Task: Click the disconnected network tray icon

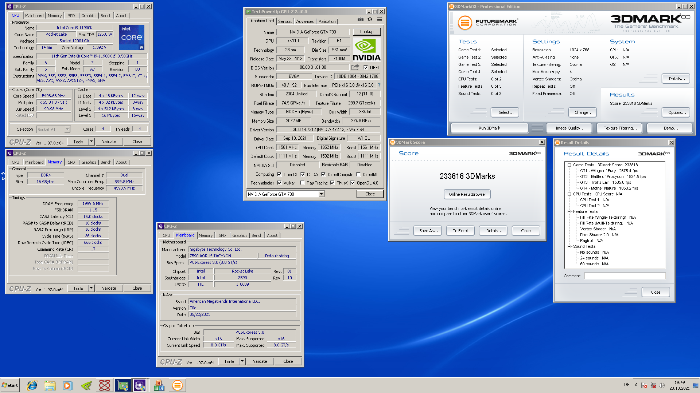Action: pos(653,385)
